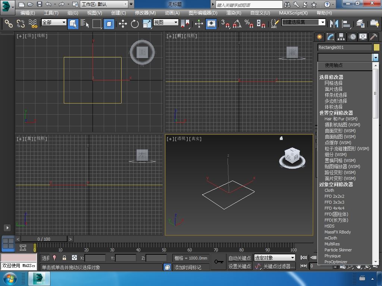Viewport: 382px width, 286px height.
Task: Toggle the selection lock padlock icon
Action: [x=64, y=258]
